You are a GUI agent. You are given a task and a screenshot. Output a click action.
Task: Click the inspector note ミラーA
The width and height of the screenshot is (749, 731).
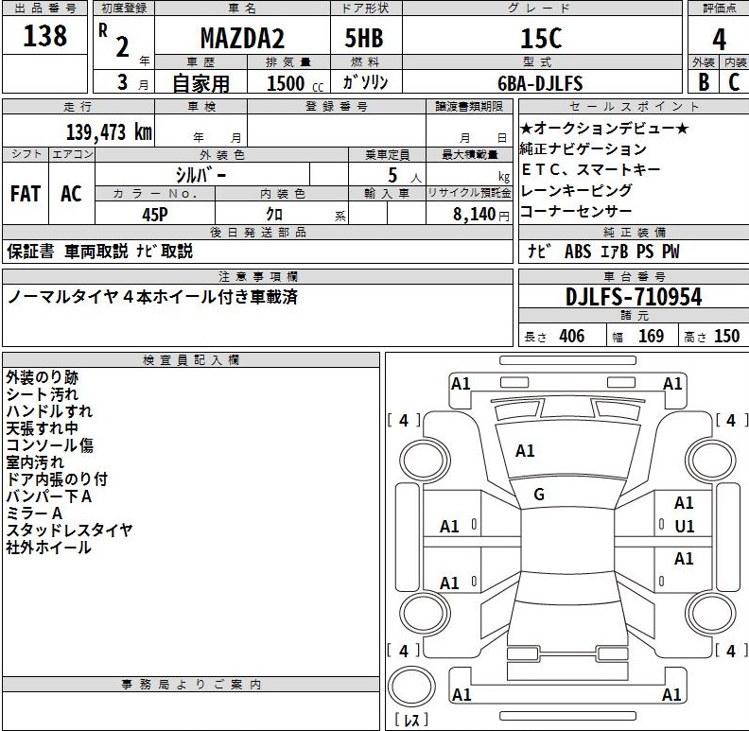click(x=34, y=513)
